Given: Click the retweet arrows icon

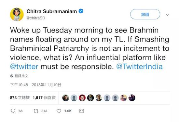Looking at the screenshot, I should pos(36,111).
